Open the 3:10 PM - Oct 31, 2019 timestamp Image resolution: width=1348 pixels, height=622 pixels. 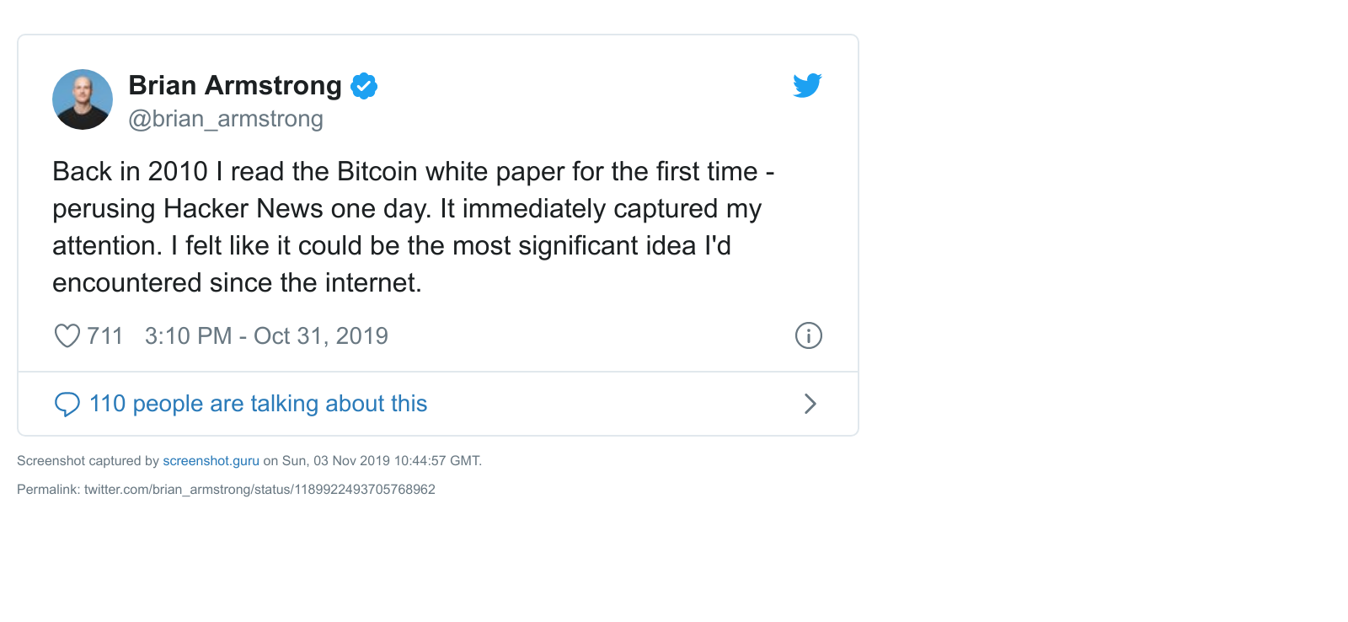point(266,335)
